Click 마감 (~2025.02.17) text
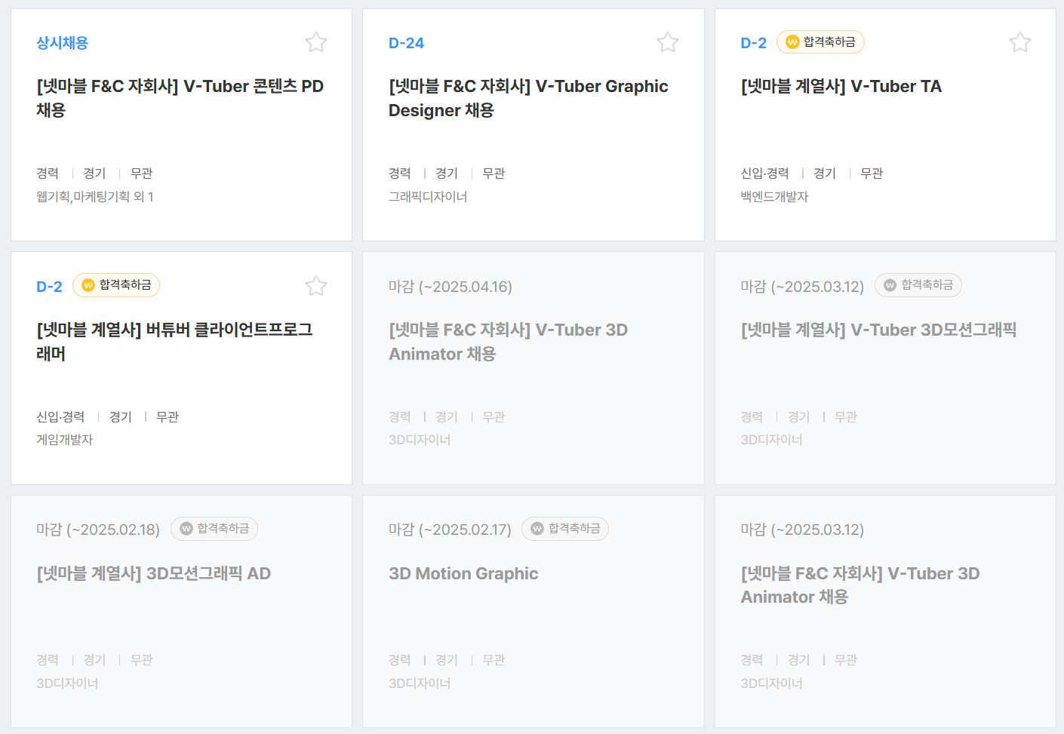 (451, 530)
